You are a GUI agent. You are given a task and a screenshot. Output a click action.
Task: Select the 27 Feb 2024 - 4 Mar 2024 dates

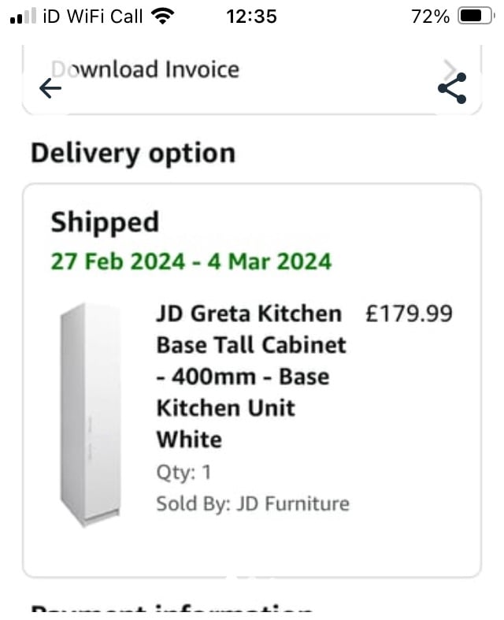point(191,262)
